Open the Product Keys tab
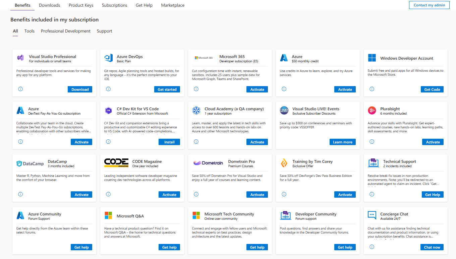The height and width of the screenshot is (259, 456). tap(81, 5)
